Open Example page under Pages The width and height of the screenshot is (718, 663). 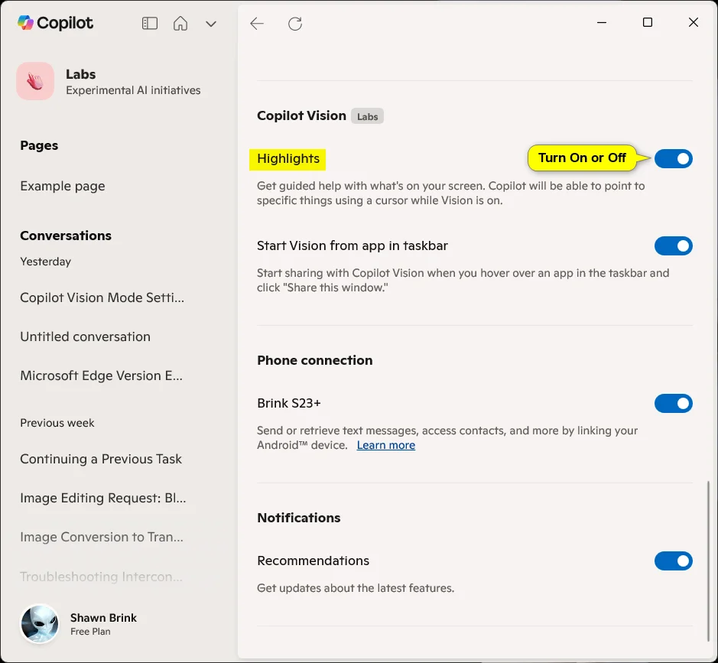(63, 186)
